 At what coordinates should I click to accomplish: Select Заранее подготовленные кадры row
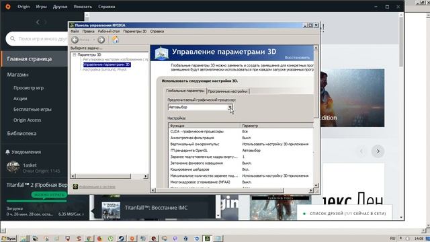[x=241, y=157]
